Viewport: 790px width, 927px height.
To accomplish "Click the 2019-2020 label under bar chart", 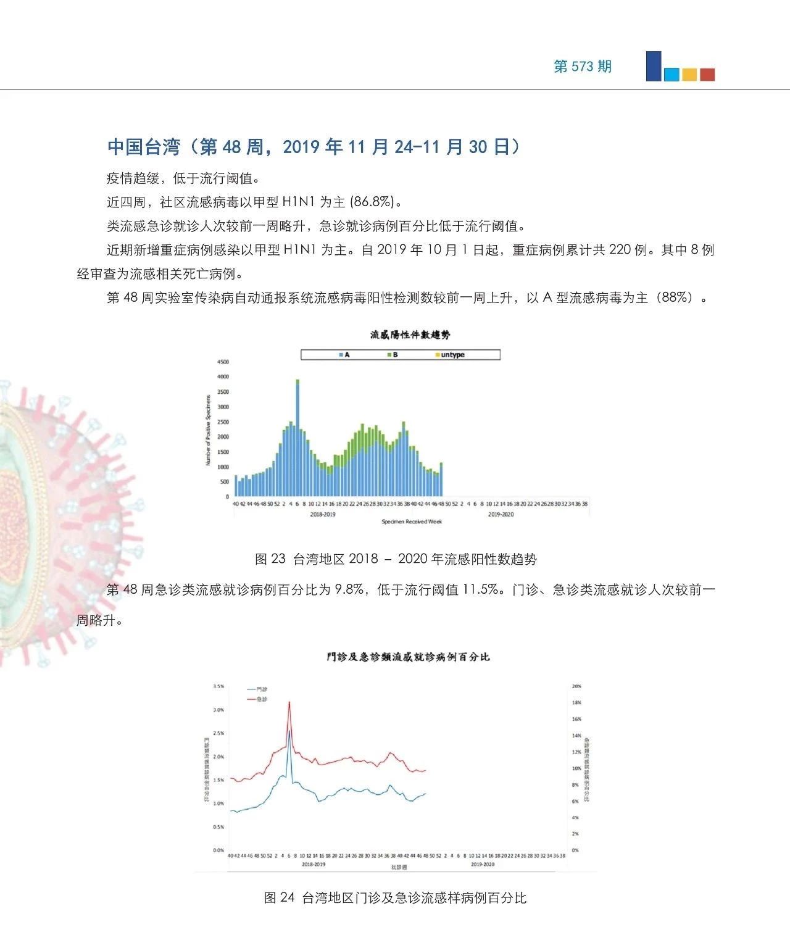I will [501, 514].
